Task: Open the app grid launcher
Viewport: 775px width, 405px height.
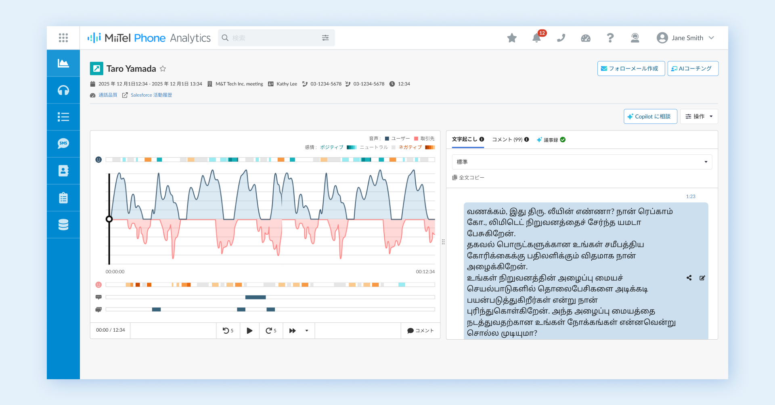Action: [x=63, y=38]
